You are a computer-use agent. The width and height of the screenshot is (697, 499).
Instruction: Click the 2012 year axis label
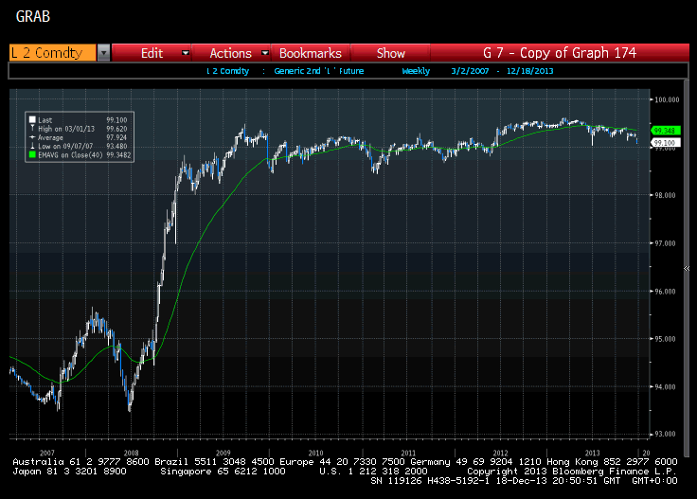pyautogui.click(x=500, y=453)
